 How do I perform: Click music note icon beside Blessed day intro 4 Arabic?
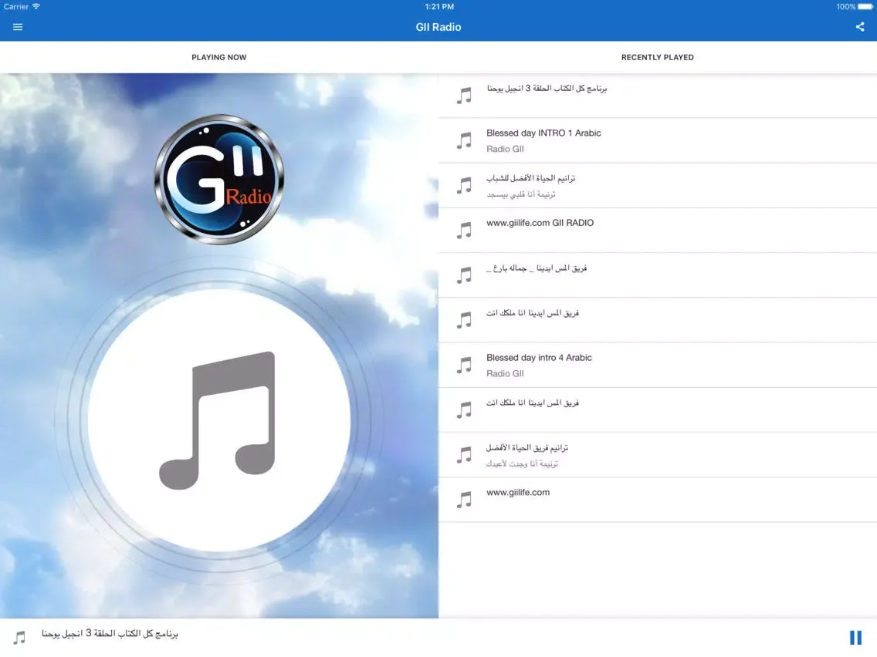464,365
